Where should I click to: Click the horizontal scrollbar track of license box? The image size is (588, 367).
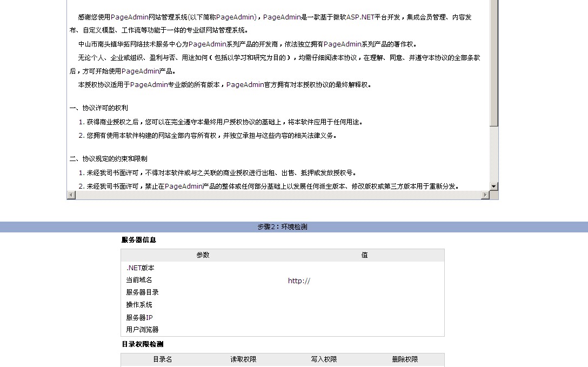(x=279, y=195)
